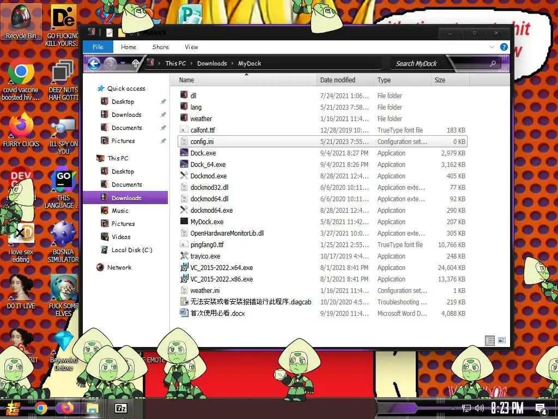Screen dimensions: 558x419
Task: Click the Start button on taskbar
Action: coord(13,408)
